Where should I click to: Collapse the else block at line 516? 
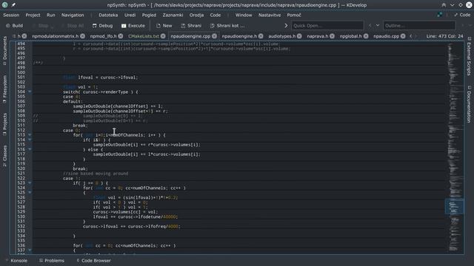30,149
